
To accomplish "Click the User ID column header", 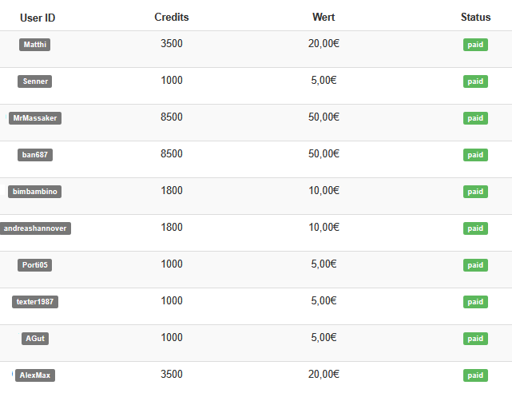I will coord(38,18).
